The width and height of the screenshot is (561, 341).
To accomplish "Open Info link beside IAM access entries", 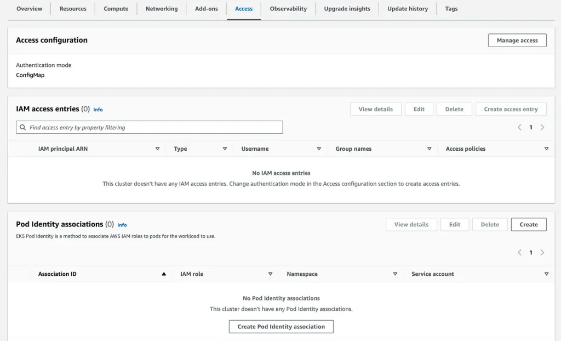I will pos(98,110).
